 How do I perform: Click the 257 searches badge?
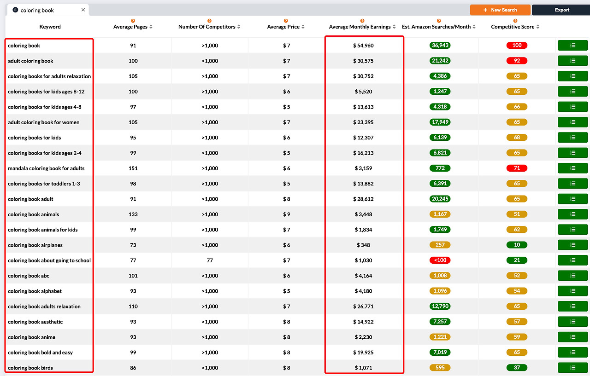(x=440, y=245)
